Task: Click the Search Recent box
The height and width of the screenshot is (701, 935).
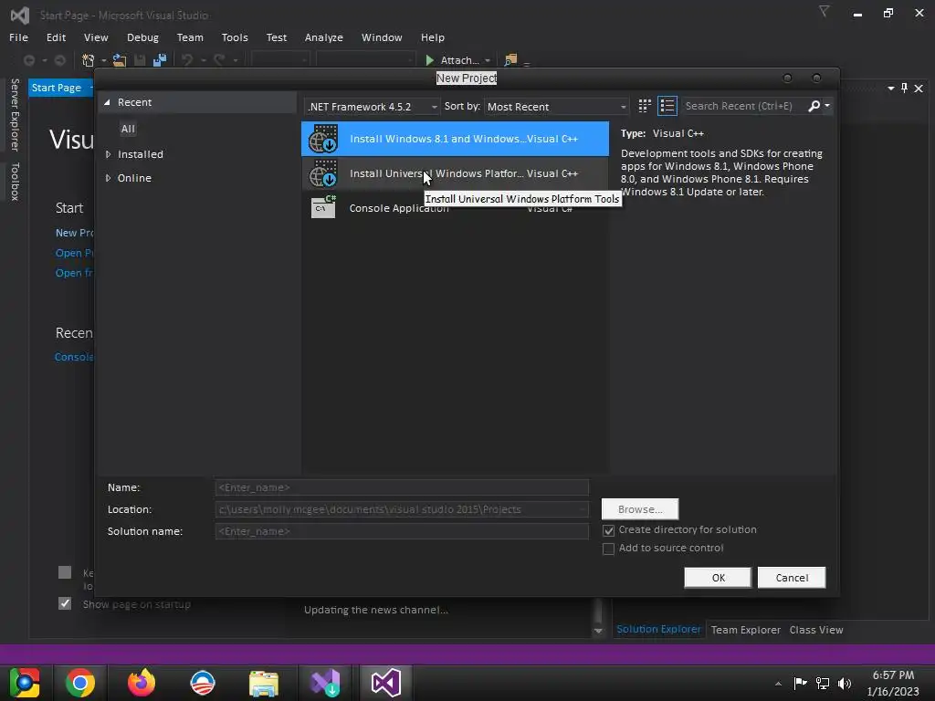Action: (743, 106)
